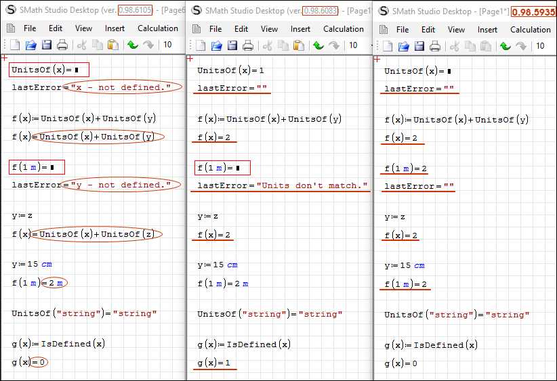The width and height of the screenshot is (557, 381).
Task: Click Paste clipboard icon in left window
Action: (x=113, y=45)
